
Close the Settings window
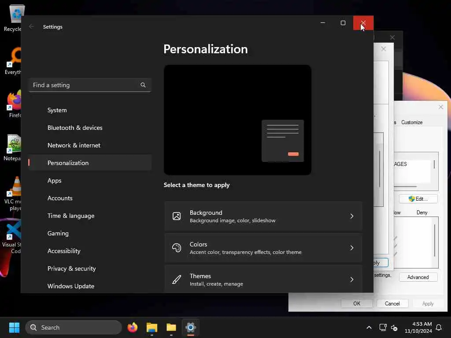(x=363, y=23)
